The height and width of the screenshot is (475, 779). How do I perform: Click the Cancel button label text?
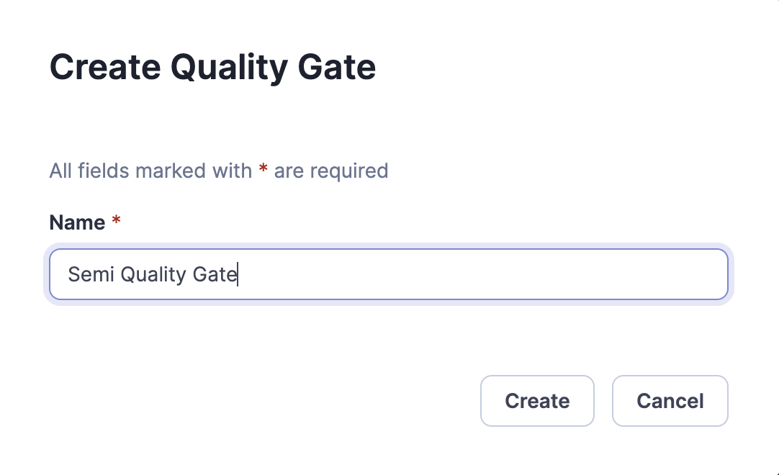pos(670,401)
